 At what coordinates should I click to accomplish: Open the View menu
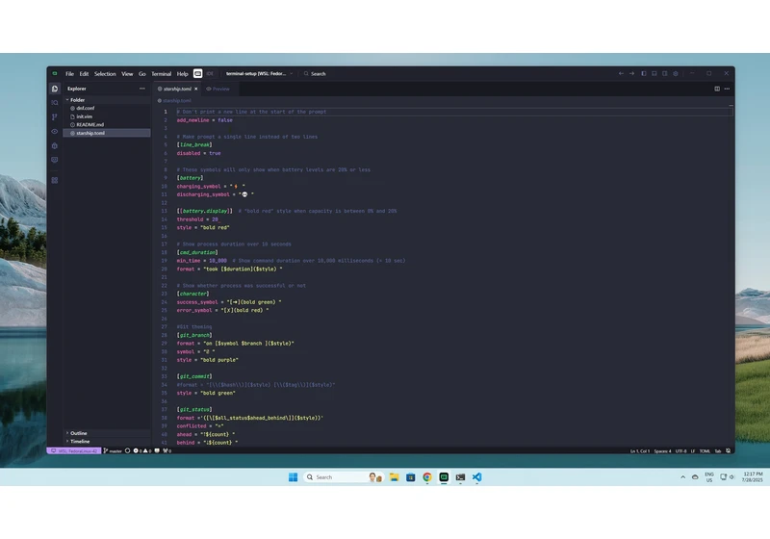coord(127,74)
